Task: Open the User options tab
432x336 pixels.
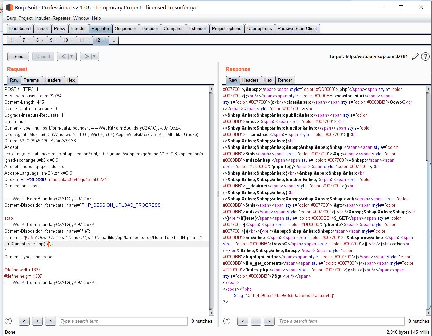Action: [259, 28]
